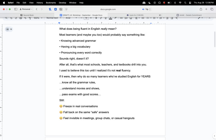The image size is (216, 140).
Task: Open the blue cloud extension icon
Action: point(56,9)
